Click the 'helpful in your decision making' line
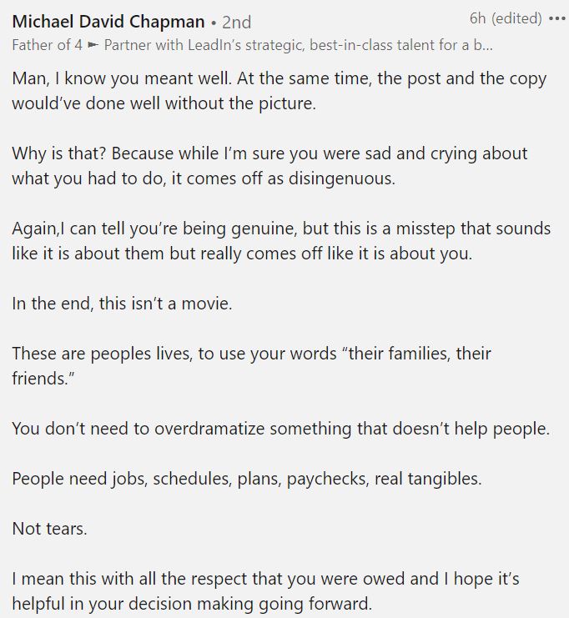The width and height of the screenshot is (569, 618). tap(192, 604)
